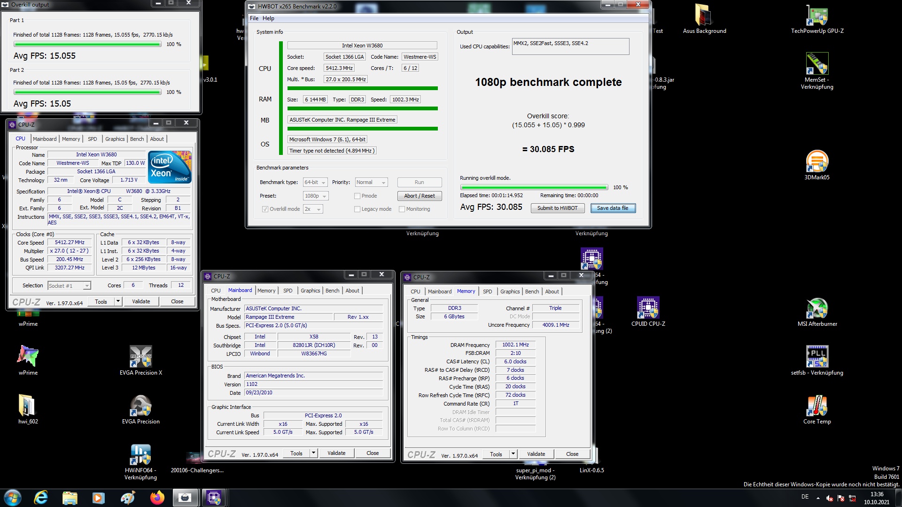Open Benchmark type 64-bit dropdown
This screenshot has height=507, width=902.
(315, 183)
